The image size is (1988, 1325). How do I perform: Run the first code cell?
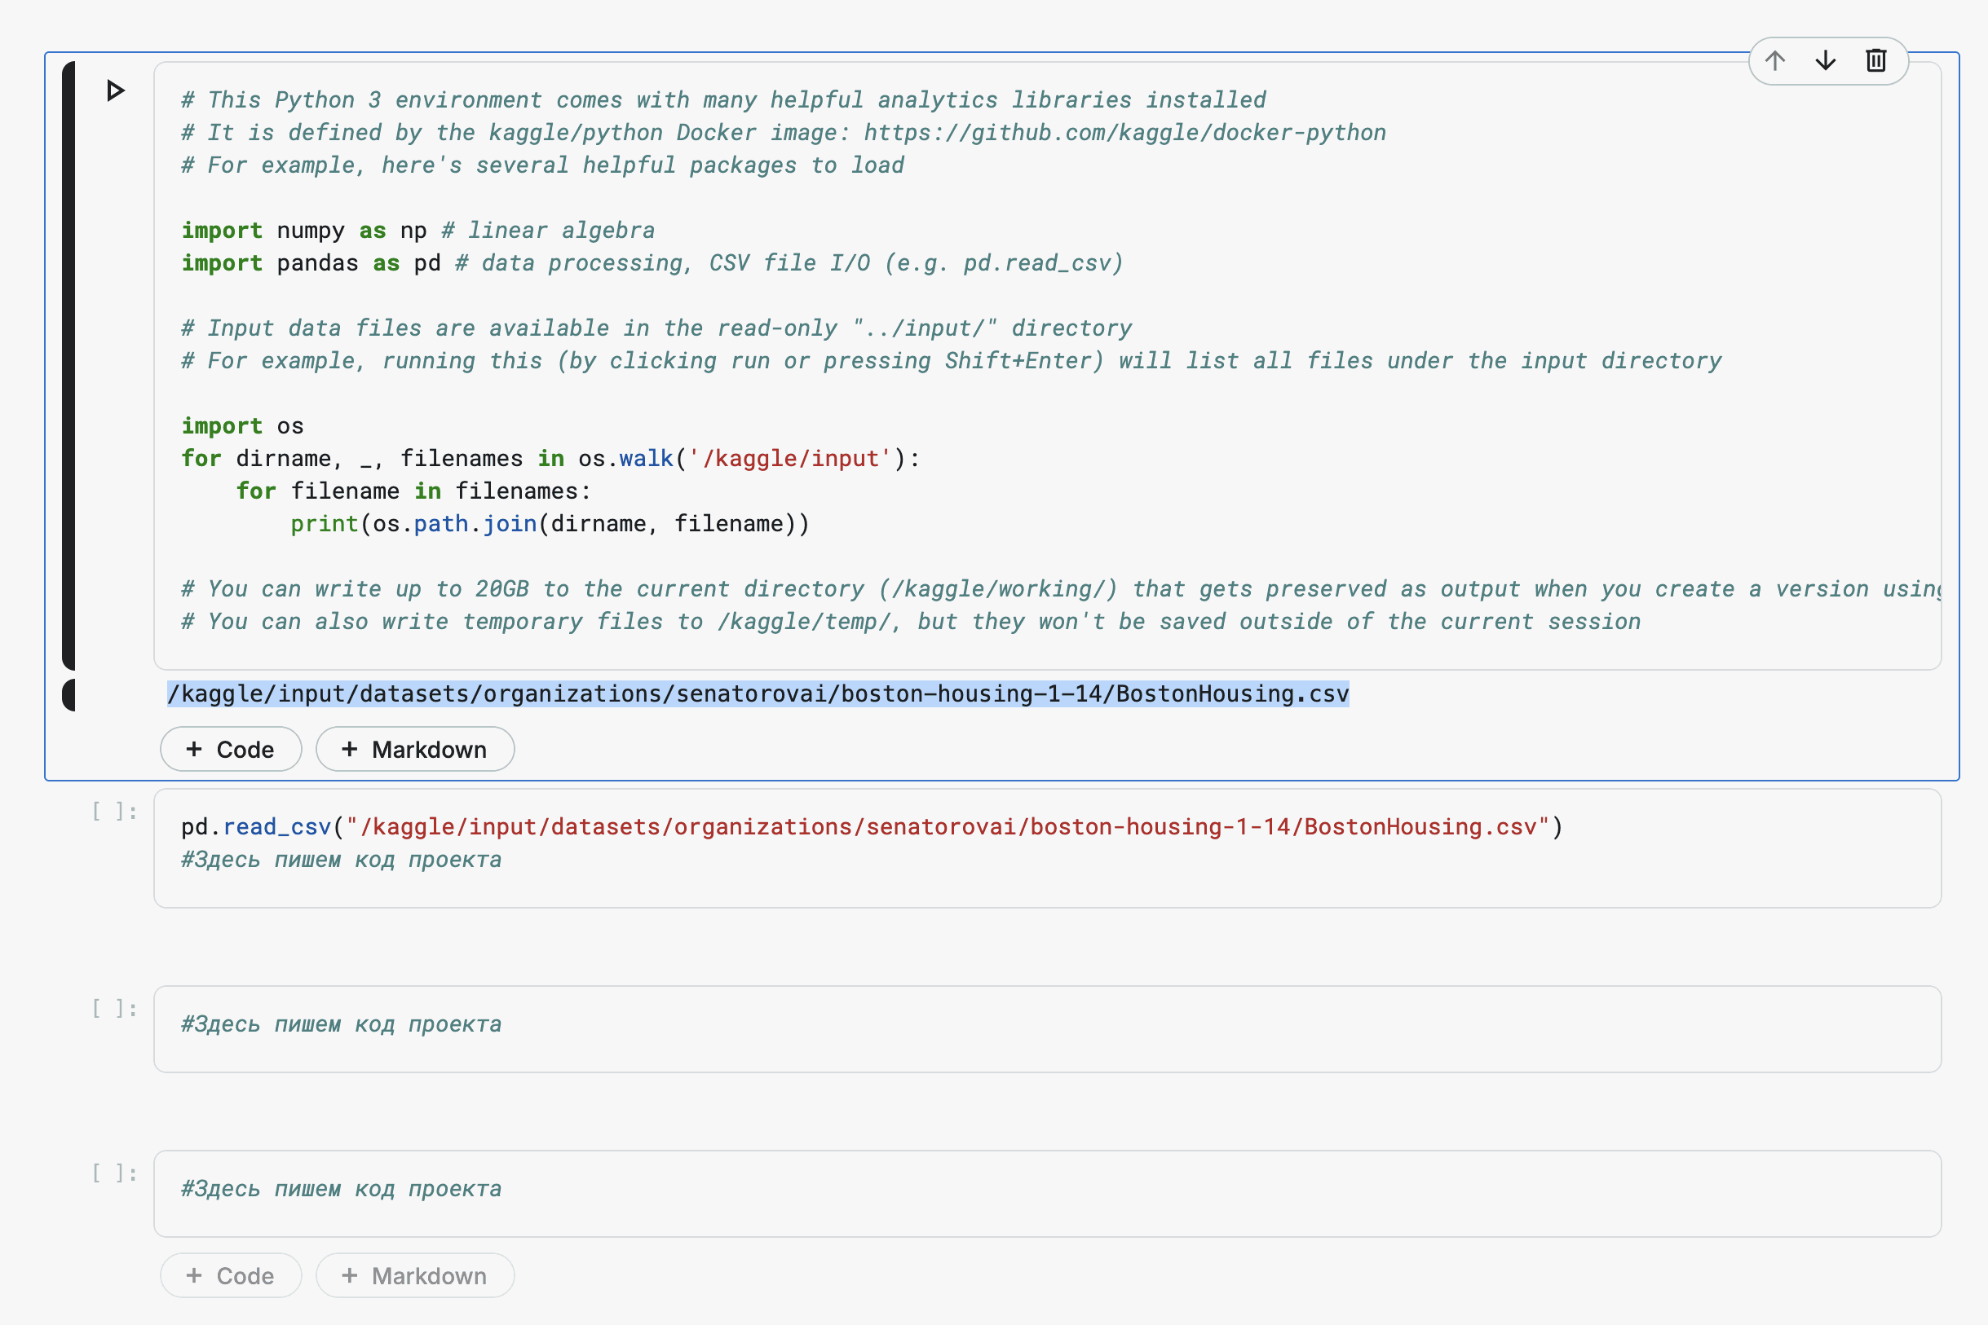(x=116, y=90)
